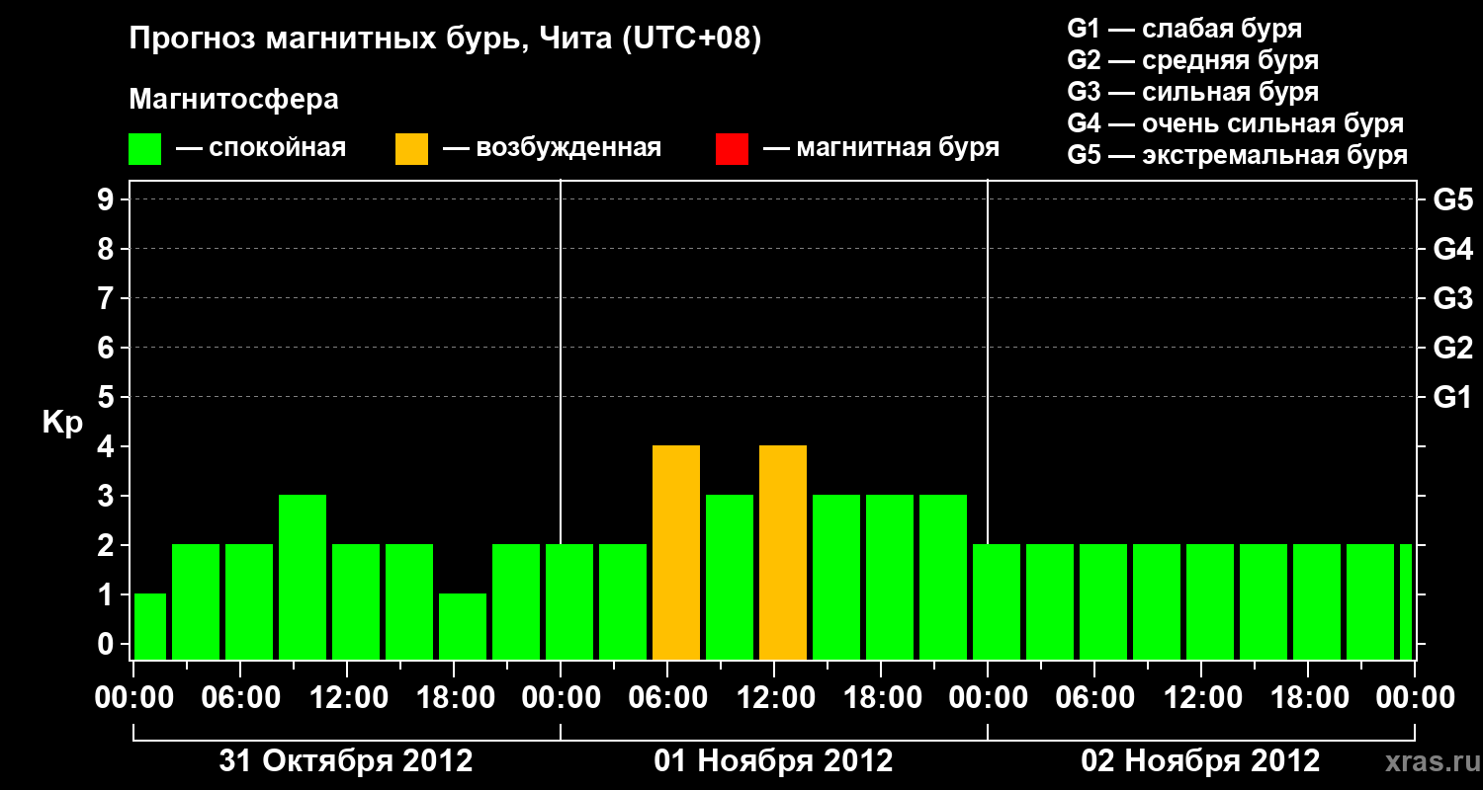Select the 'G1 — слабая буря' legend line

coord(1184,29)
